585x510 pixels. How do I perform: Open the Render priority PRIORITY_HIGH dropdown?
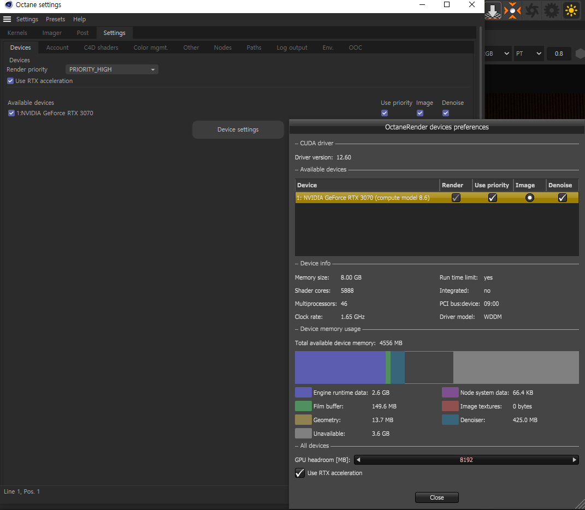[x=112, y=69]
